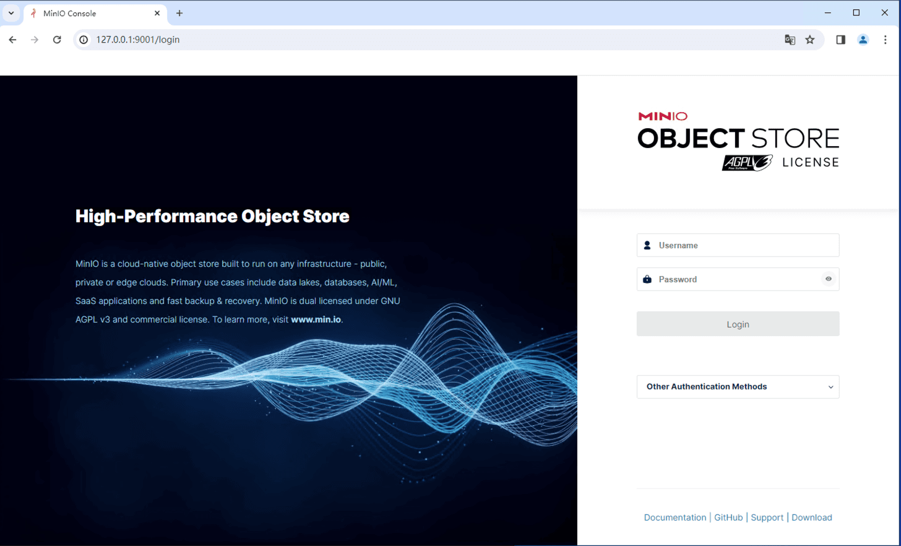Image resolution: width=901 pixels, height=546 pixels.
Task: View site information icon in address bar
Action: [x=84, y=40]
